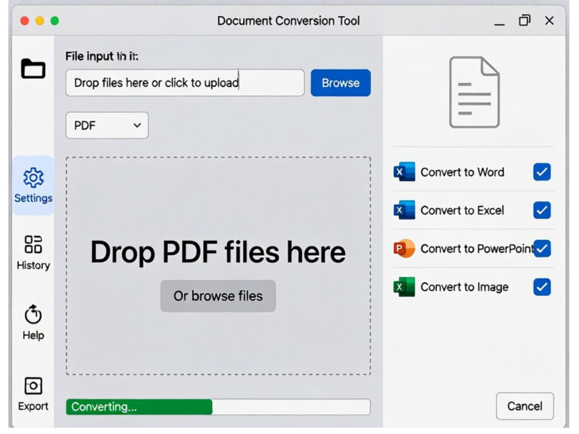Open the PDF format dropdown
The width and height of the screenshot is (579, 434).
click(107, 126)
